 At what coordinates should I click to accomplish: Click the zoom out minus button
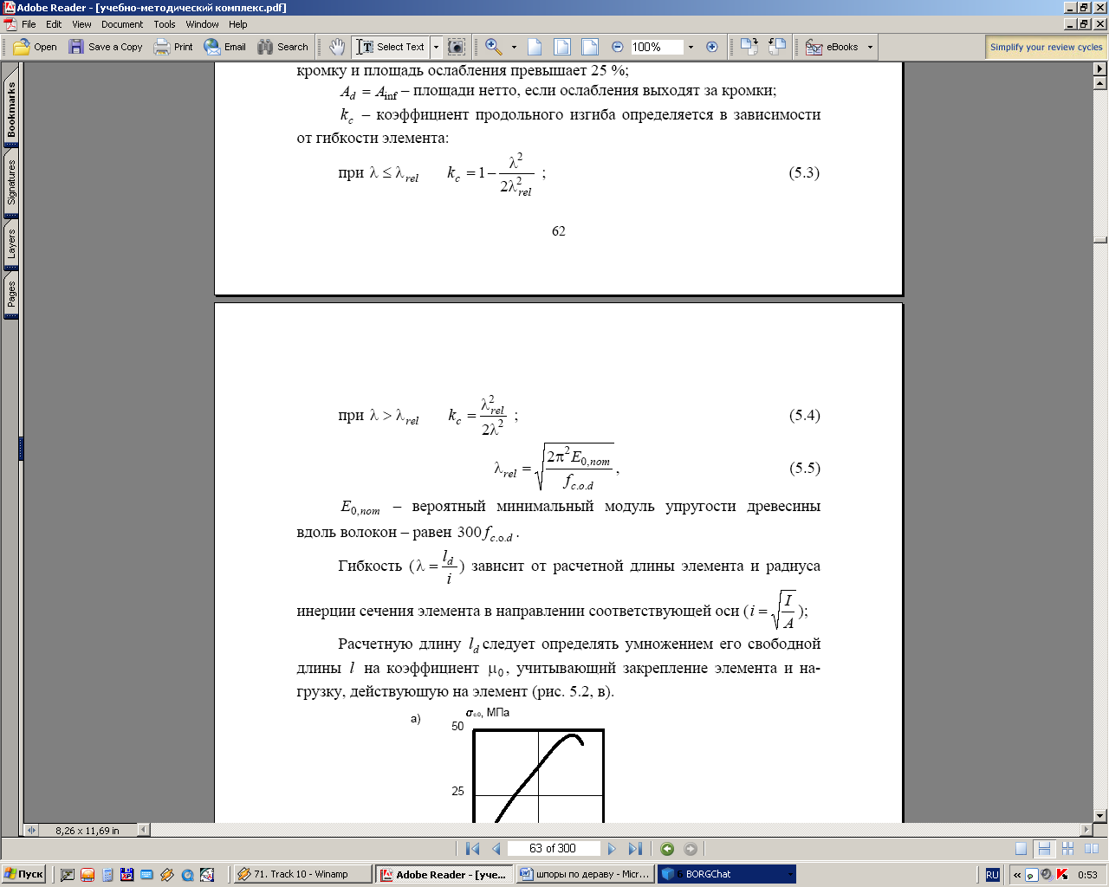point(617,47)
